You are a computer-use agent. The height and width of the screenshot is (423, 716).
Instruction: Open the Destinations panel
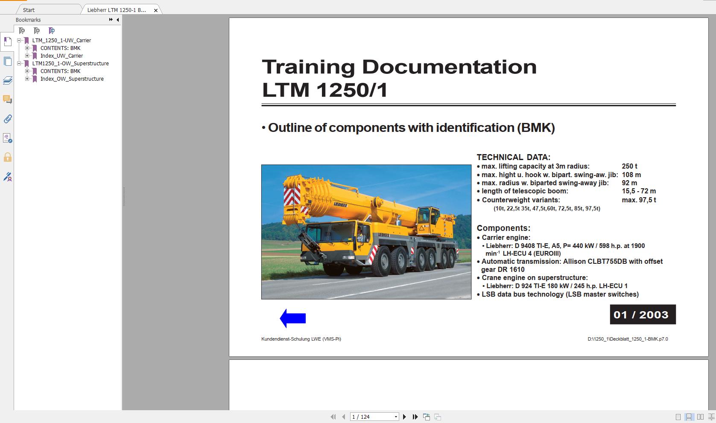tap(7, 138)
